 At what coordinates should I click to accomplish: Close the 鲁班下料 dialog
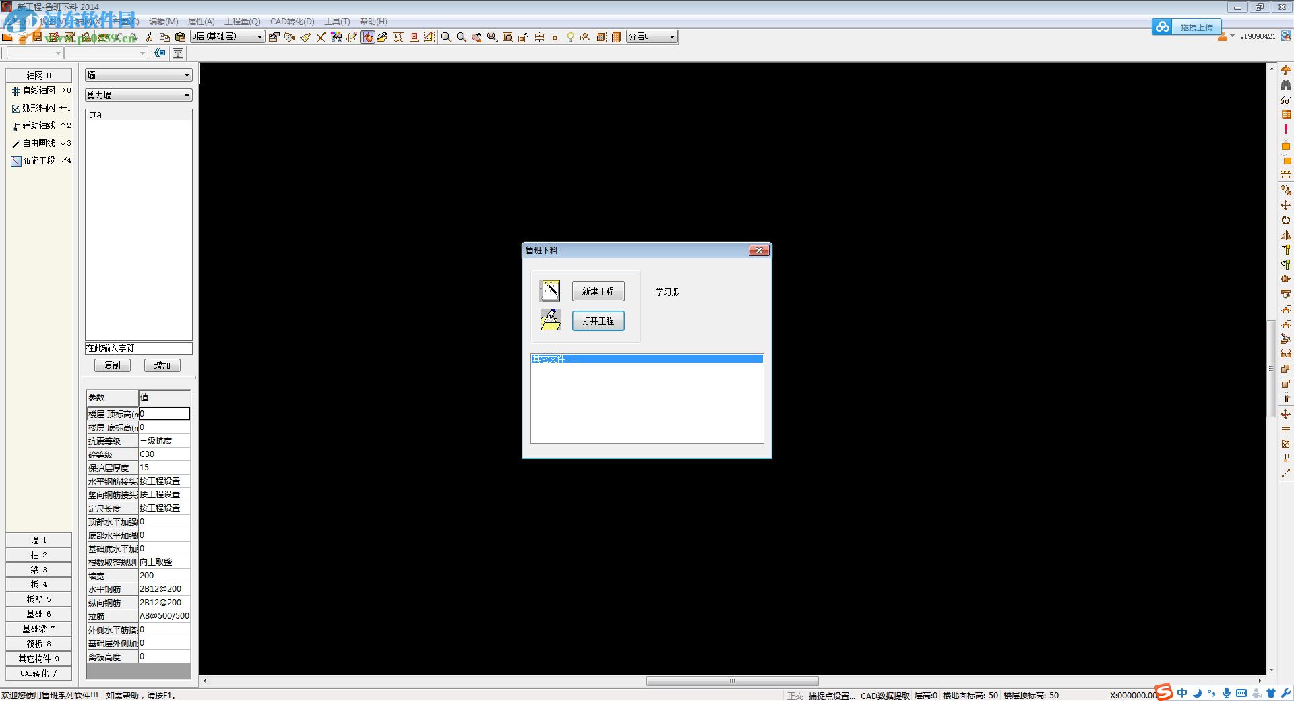tap(759, 250)
